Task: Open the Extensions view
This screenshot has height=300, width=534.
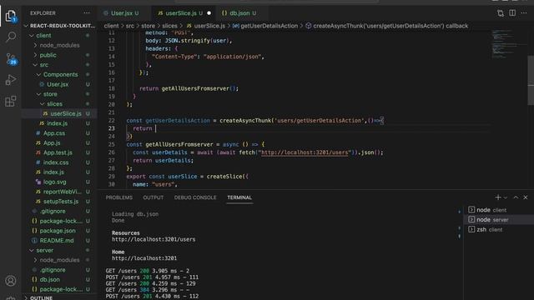Action: (11, 101)
